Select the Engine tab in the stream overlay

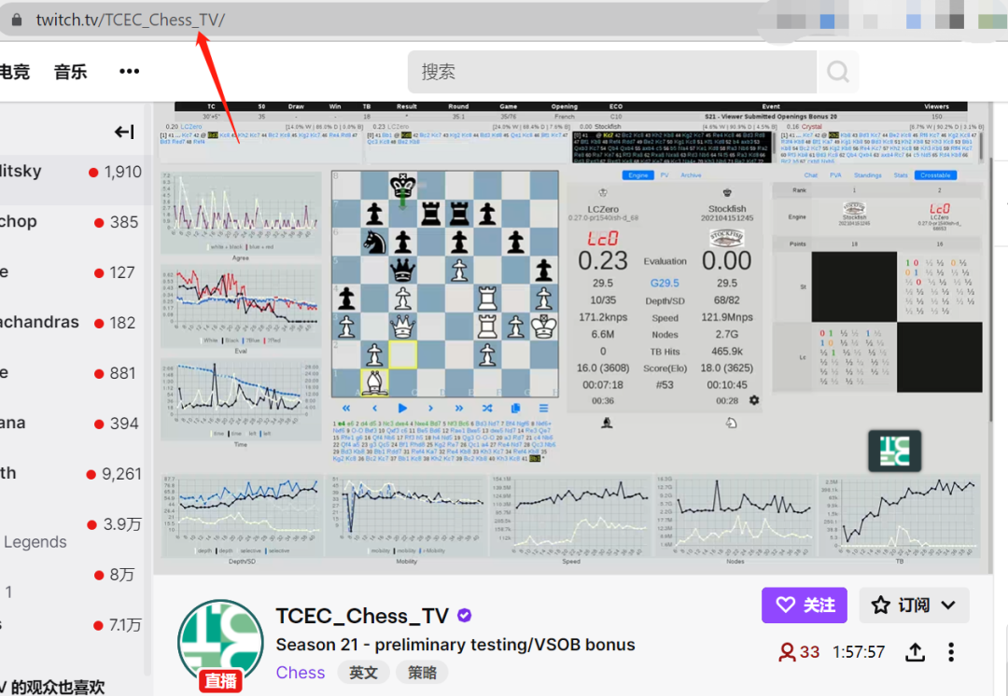[637, 174]
